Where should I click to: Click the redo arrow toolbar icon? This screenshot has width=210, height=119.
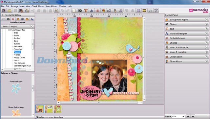68,11
